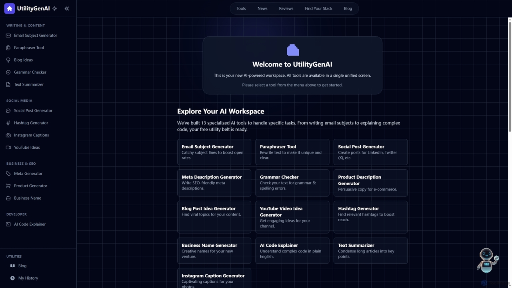Click the Product Generator cart icon
The image size is (512, 288).
pyautogui.click(x=8, y=186)
